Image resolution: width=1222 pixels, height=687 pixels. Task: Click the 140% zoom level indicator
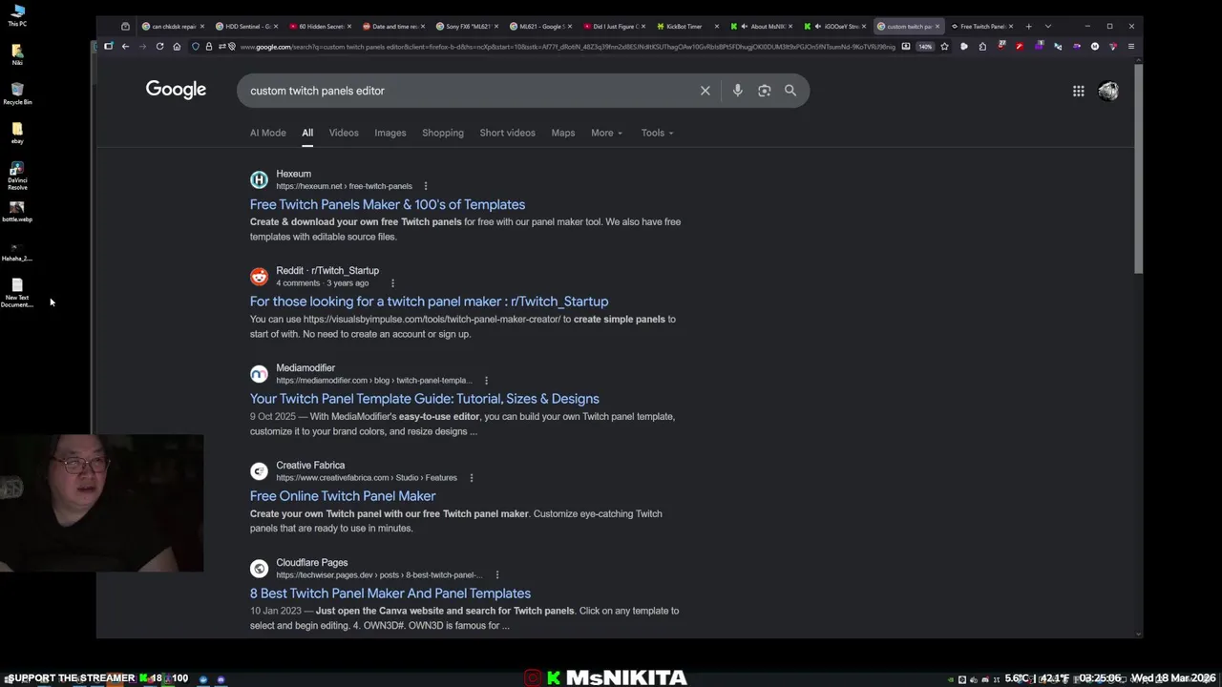(x=924, y=46)
